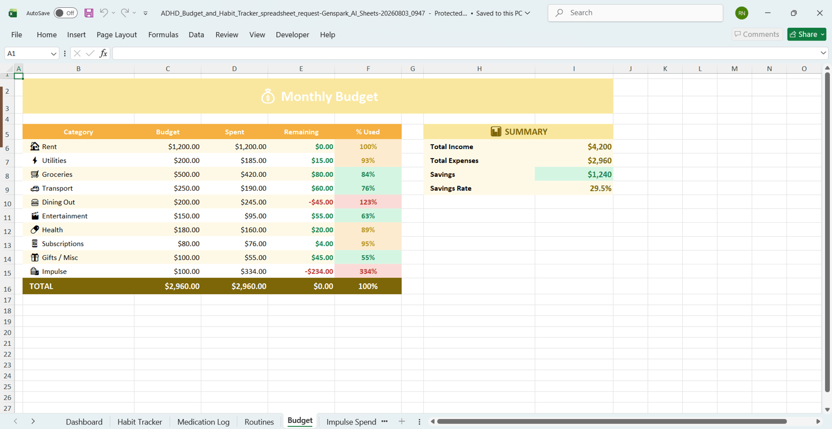Click the Insert Function fx icon
Image resolution: width=832 pixels, height=429 pixels.
pyautogui.click(x=103, y=53)
